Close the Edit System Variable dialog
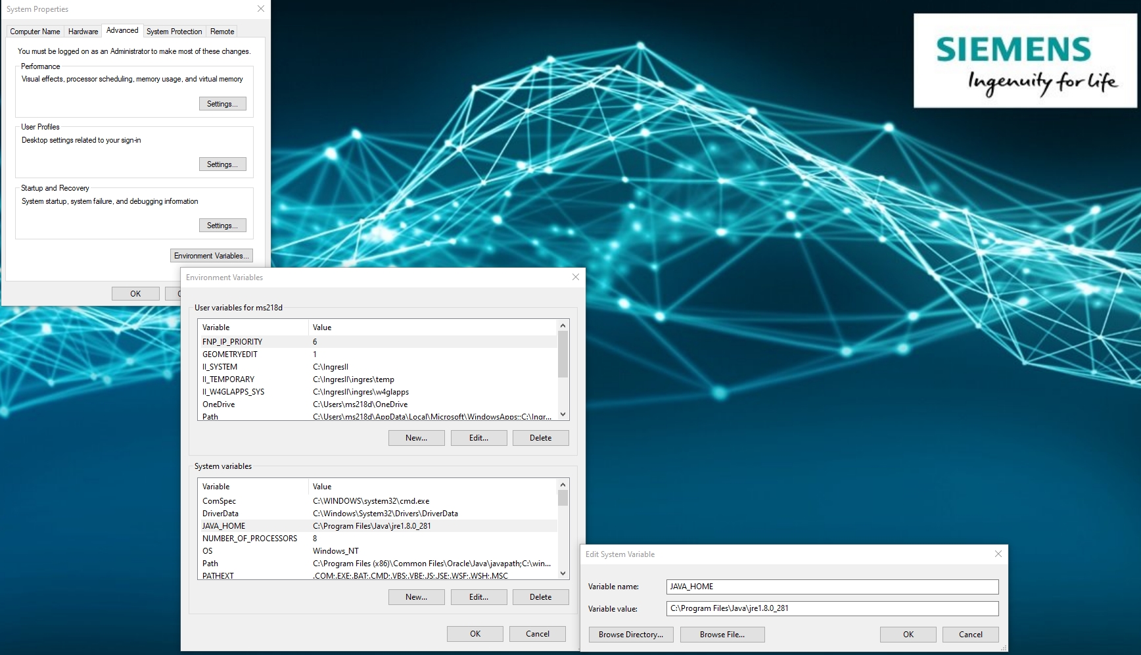 (x=998, y=554)
